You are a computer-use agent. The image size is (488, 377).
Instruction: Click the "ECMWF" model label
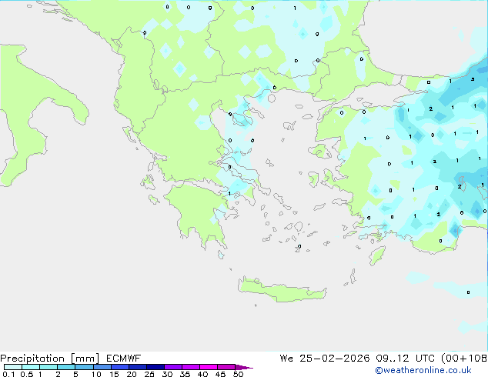[124, 359]
